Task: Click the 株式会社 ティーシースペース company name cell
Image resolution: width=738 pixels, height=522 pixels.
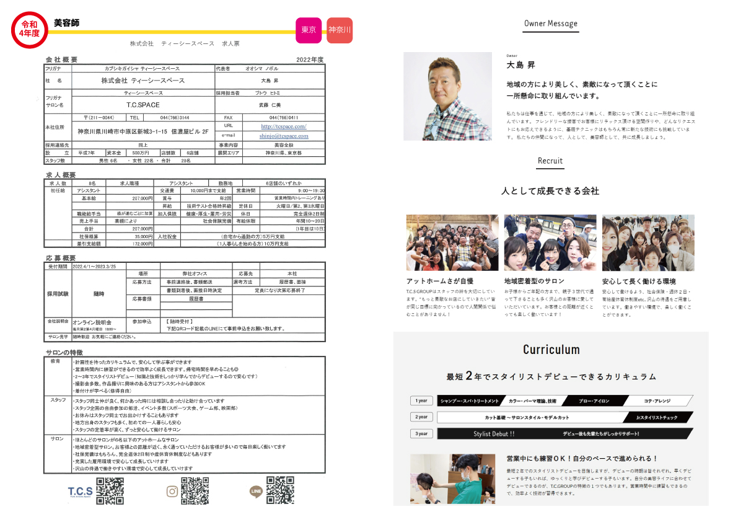Action: pos(143,81)
